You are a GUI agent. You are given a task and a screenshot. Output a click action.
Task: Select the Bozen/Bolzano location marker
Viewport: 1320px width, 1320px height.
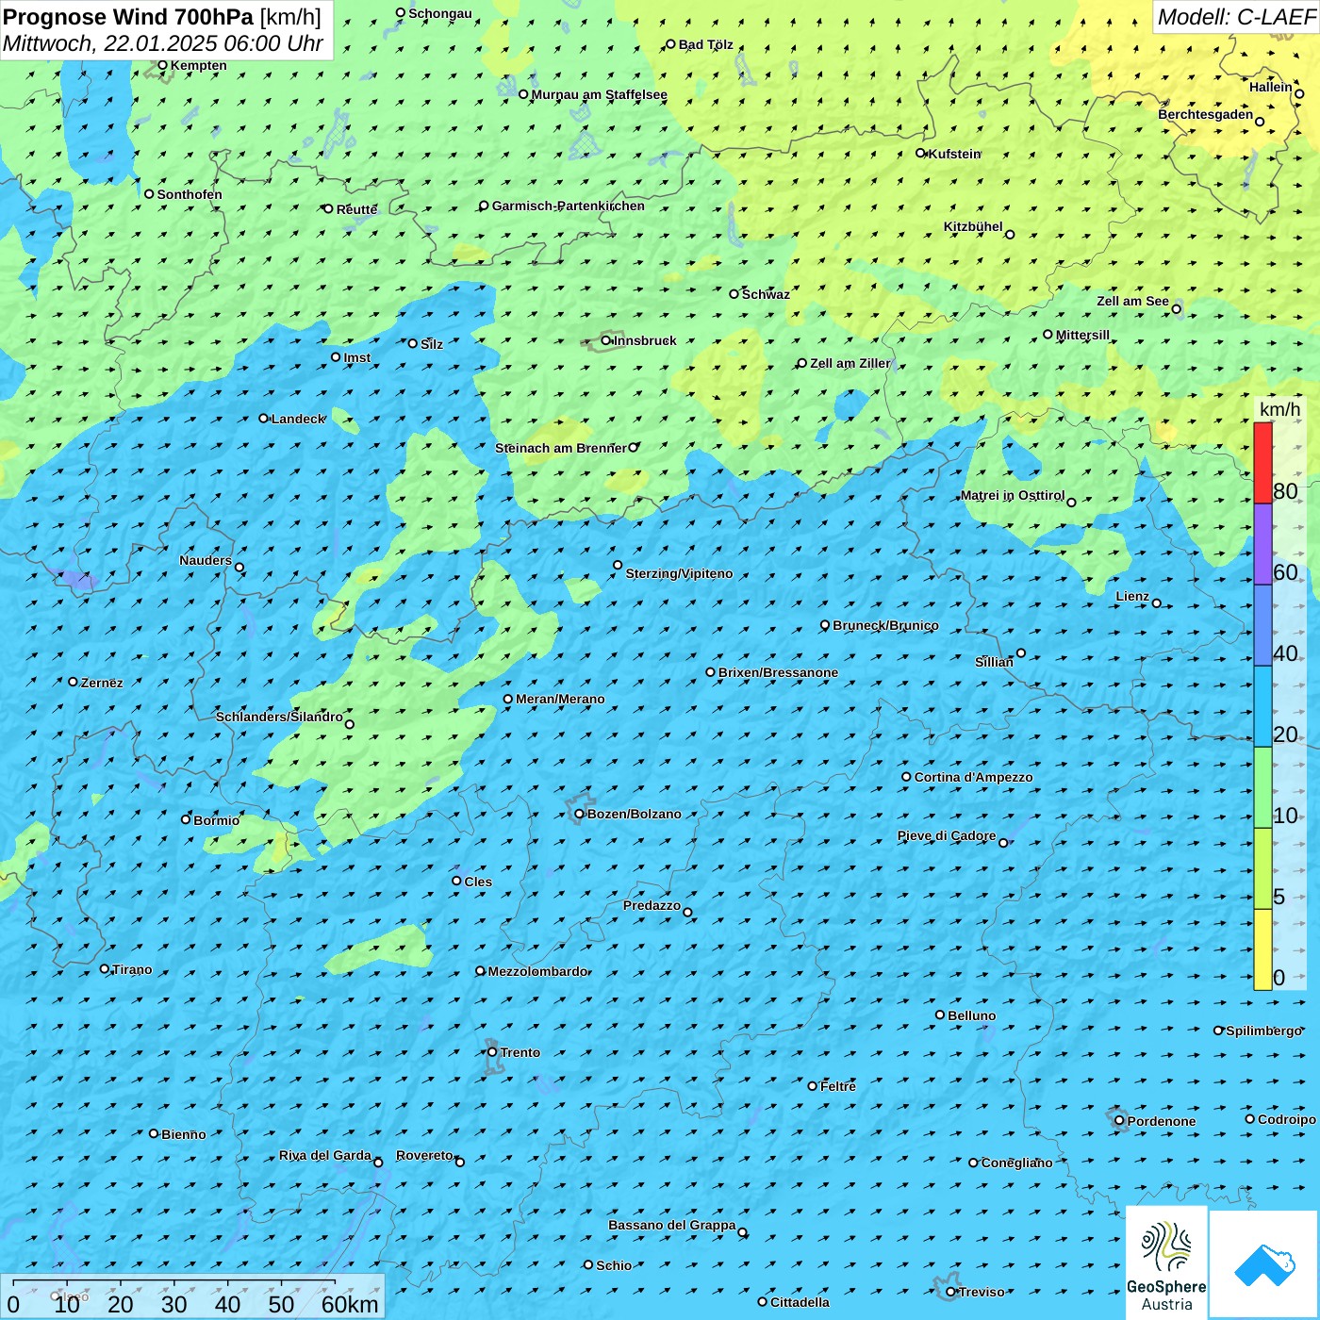click(580, 814)
